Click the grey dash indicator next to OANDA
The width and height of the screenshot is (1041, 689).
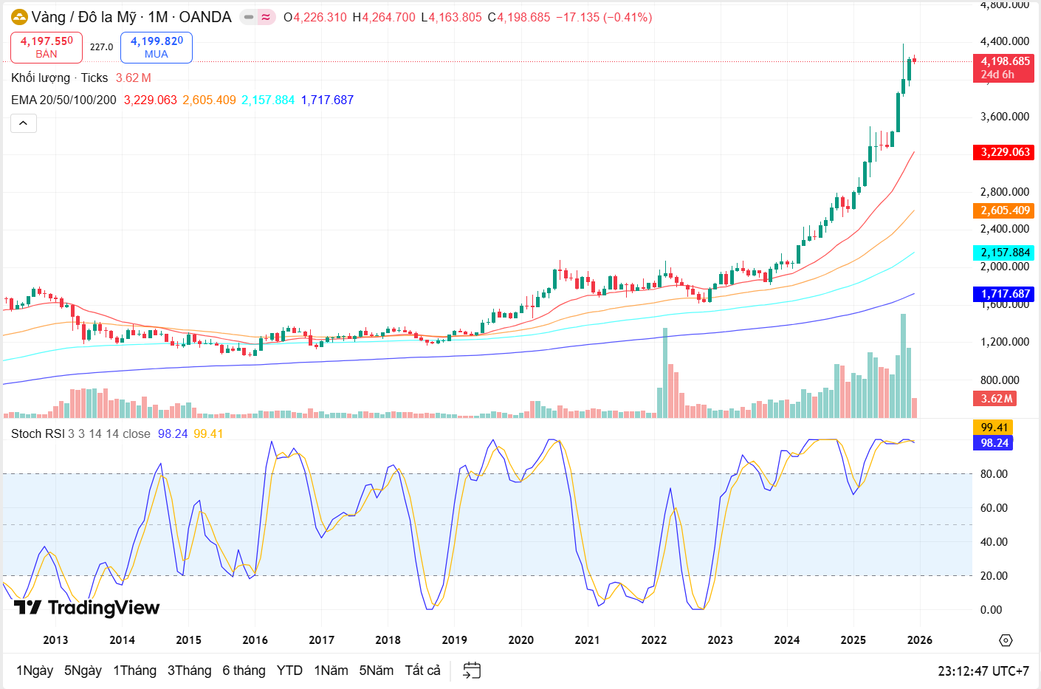coord(249,17)
